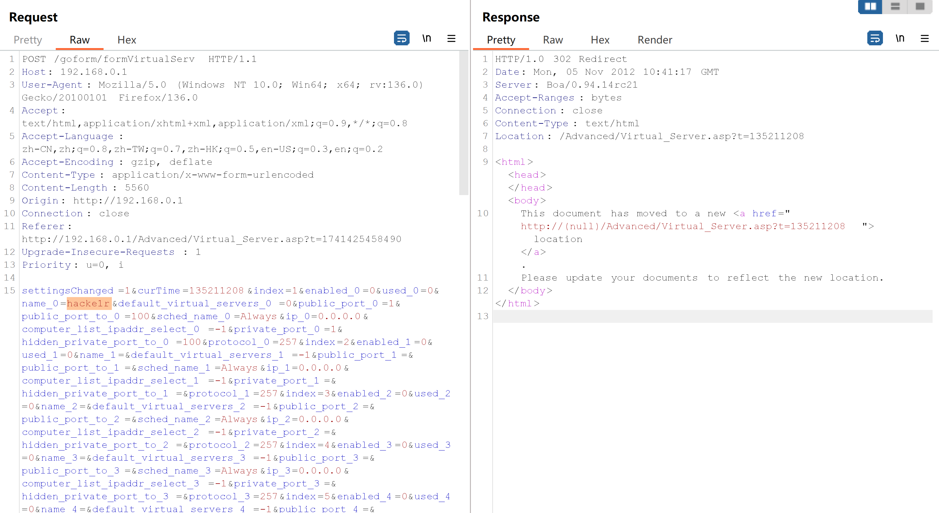The width and height of the screenshot is (939, 513).
Task: Open Response panel hamburger options menu
Action: (924, 38)
